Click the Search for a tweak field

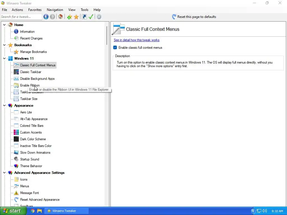(21, 17)
